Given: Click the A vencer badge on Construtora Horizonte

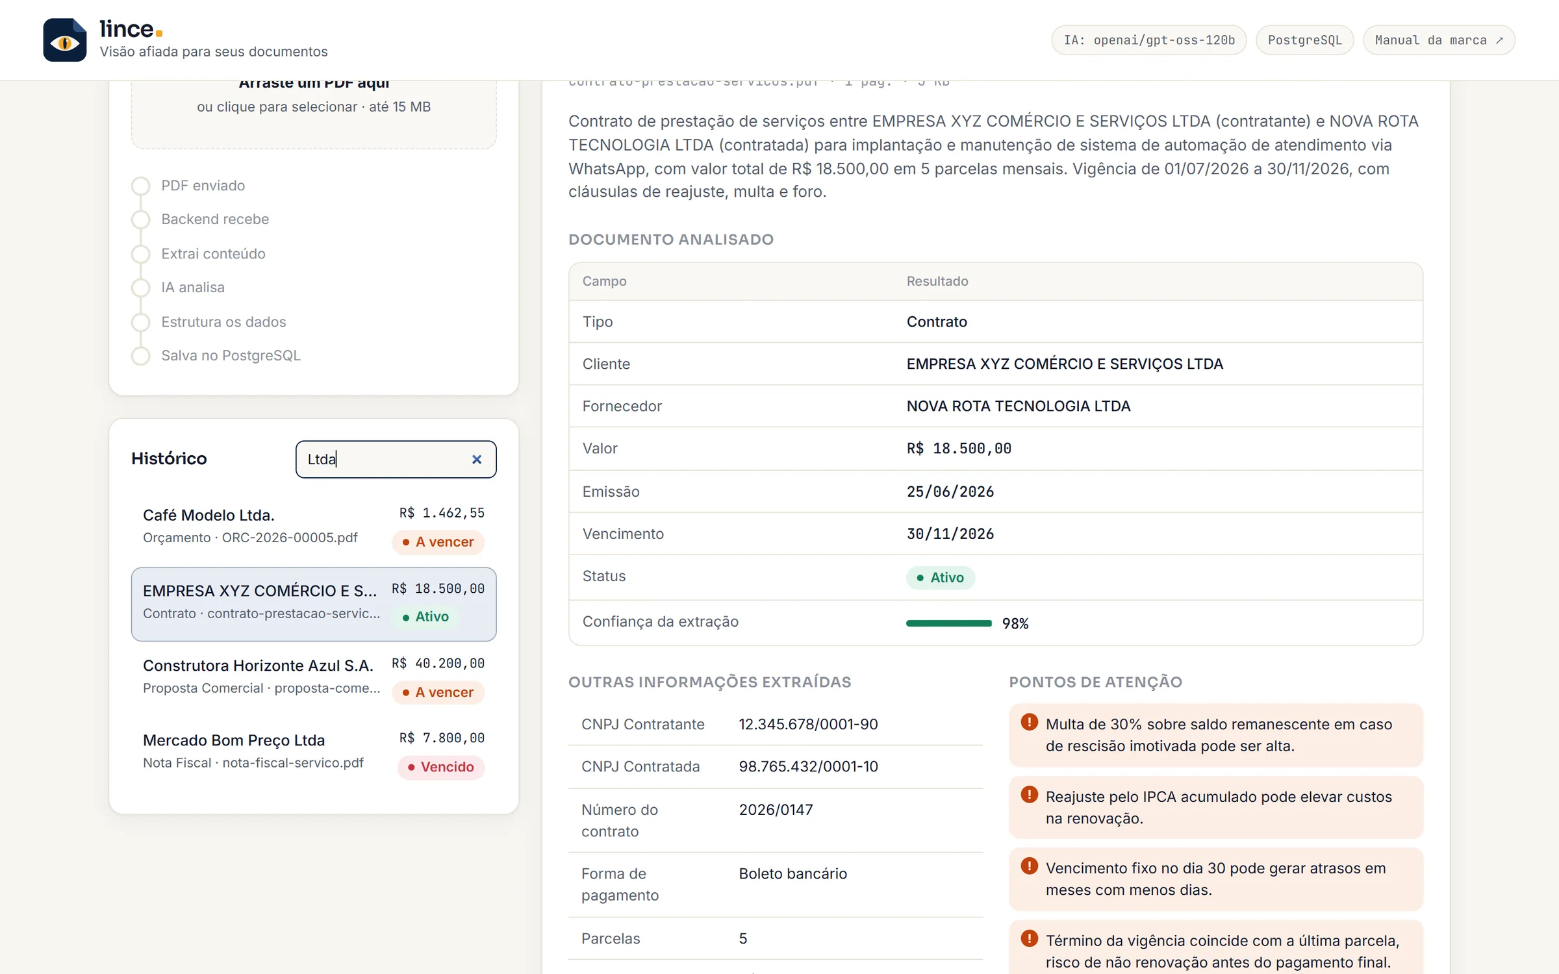Looking at the screenshot, I should point(438,692).
